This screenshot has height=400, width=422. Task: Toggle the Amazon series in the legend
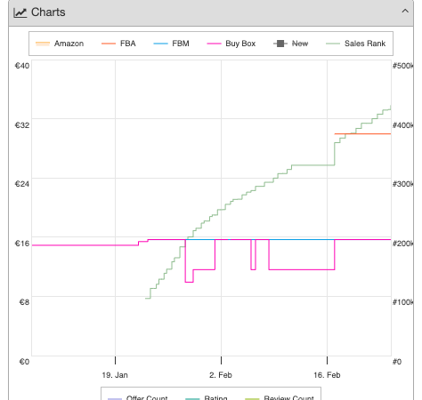click(60, 44)
